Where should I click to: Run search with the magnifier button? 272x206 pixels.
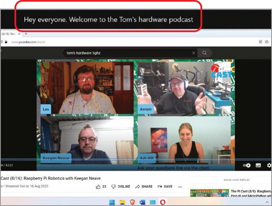(204, 53)
